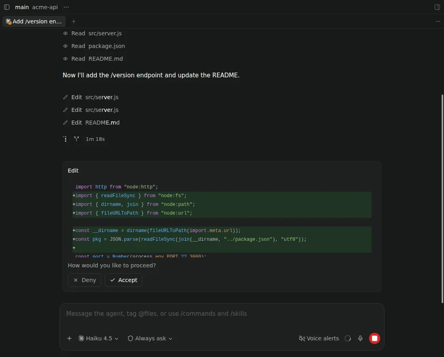Click the main branch label
The width and height of the screenshot is (444, 357).
coord(22,7)
